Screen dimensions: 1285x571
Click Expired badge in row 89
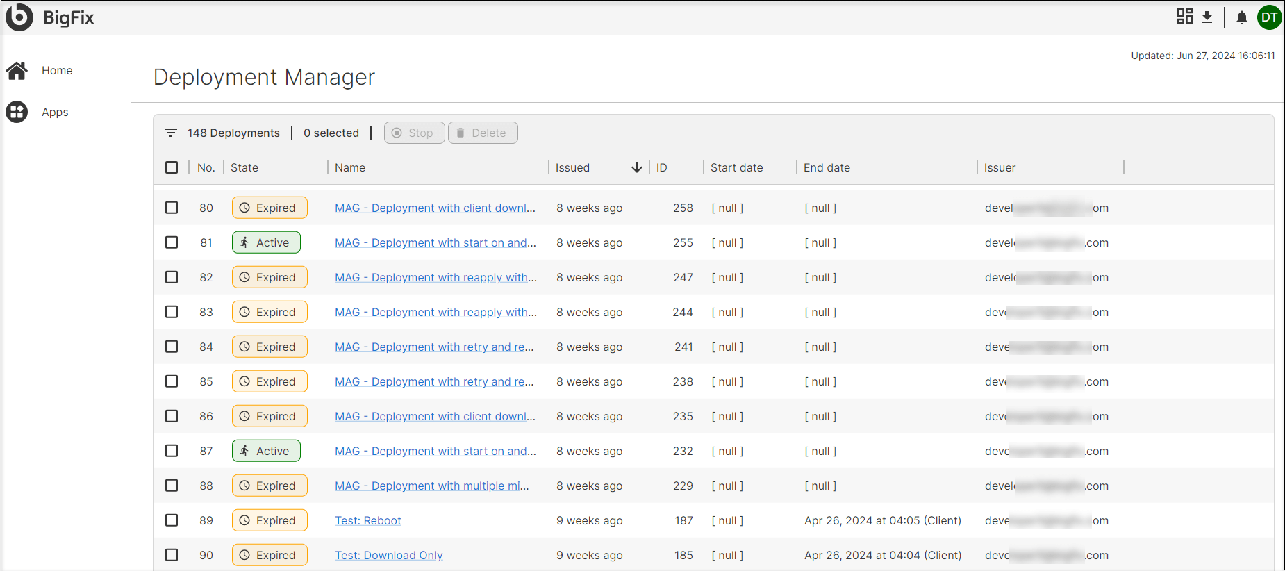click(x=270, y=520)
